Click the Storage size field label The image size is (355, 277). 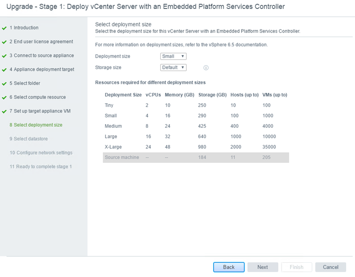point(108,68)
